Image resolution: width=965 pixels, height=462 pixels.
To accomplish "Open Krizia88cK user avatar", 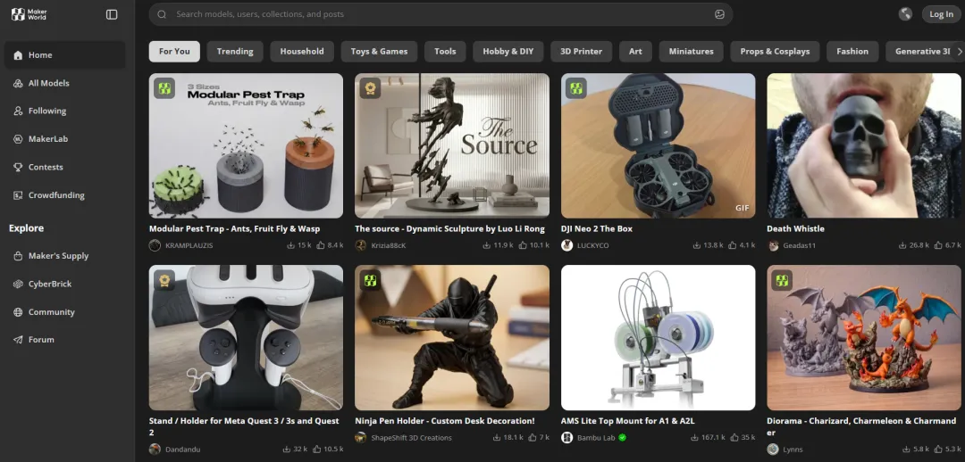I will pyautogui.click(x=361, y=245).
